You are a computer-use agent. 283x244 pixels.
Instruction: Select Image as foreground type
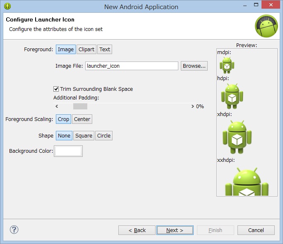click(x=66, y=50)
